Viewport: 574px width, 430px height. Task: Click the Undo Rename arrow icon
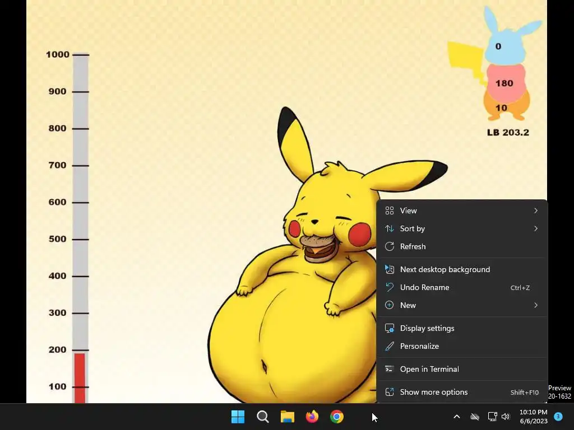coord(390,287)
